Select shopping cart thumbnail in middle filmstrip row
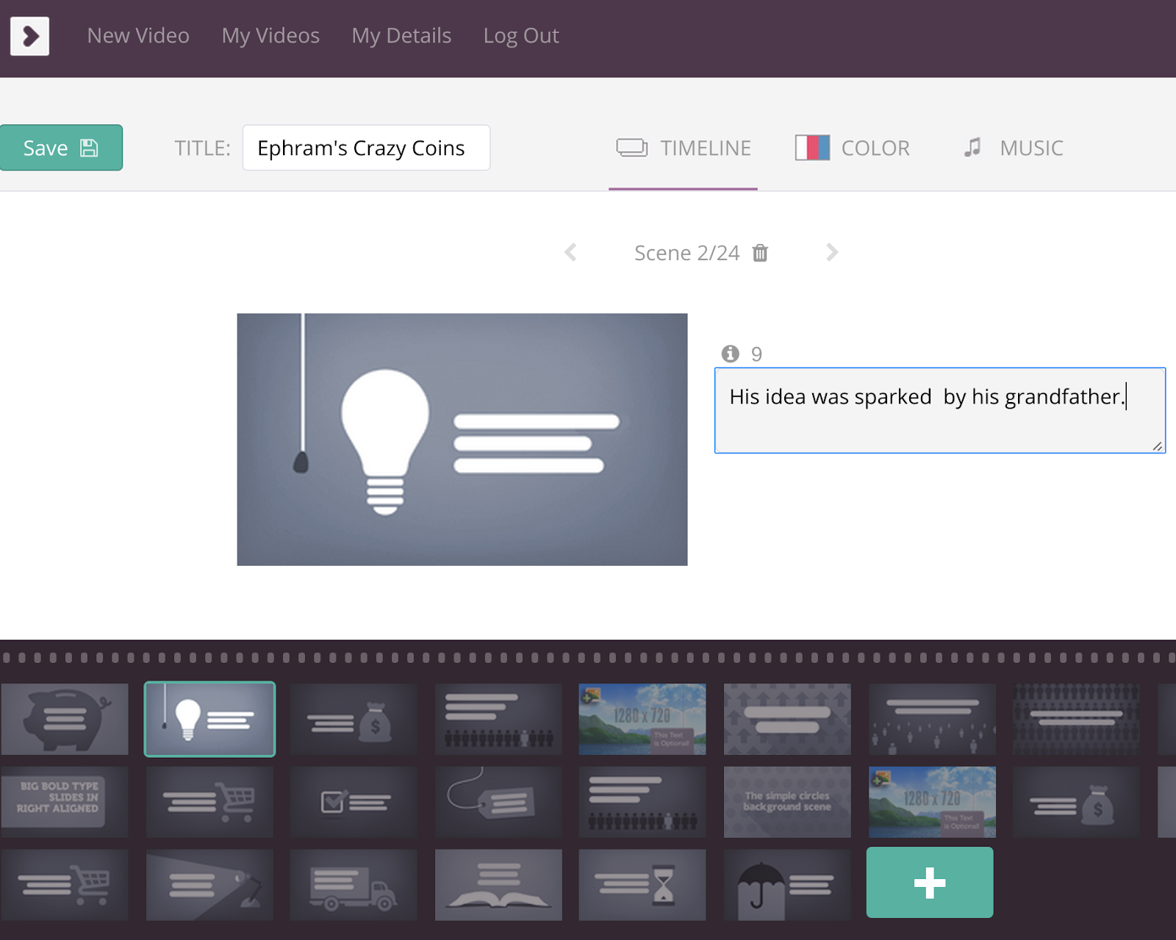Image resolution: width=1176 pixels, height=940 pixels. click(x=209, y=802)
